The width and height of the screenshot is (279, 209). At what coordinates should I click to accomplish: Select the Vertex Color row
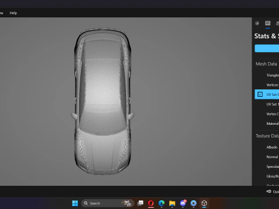pos(267,114)
